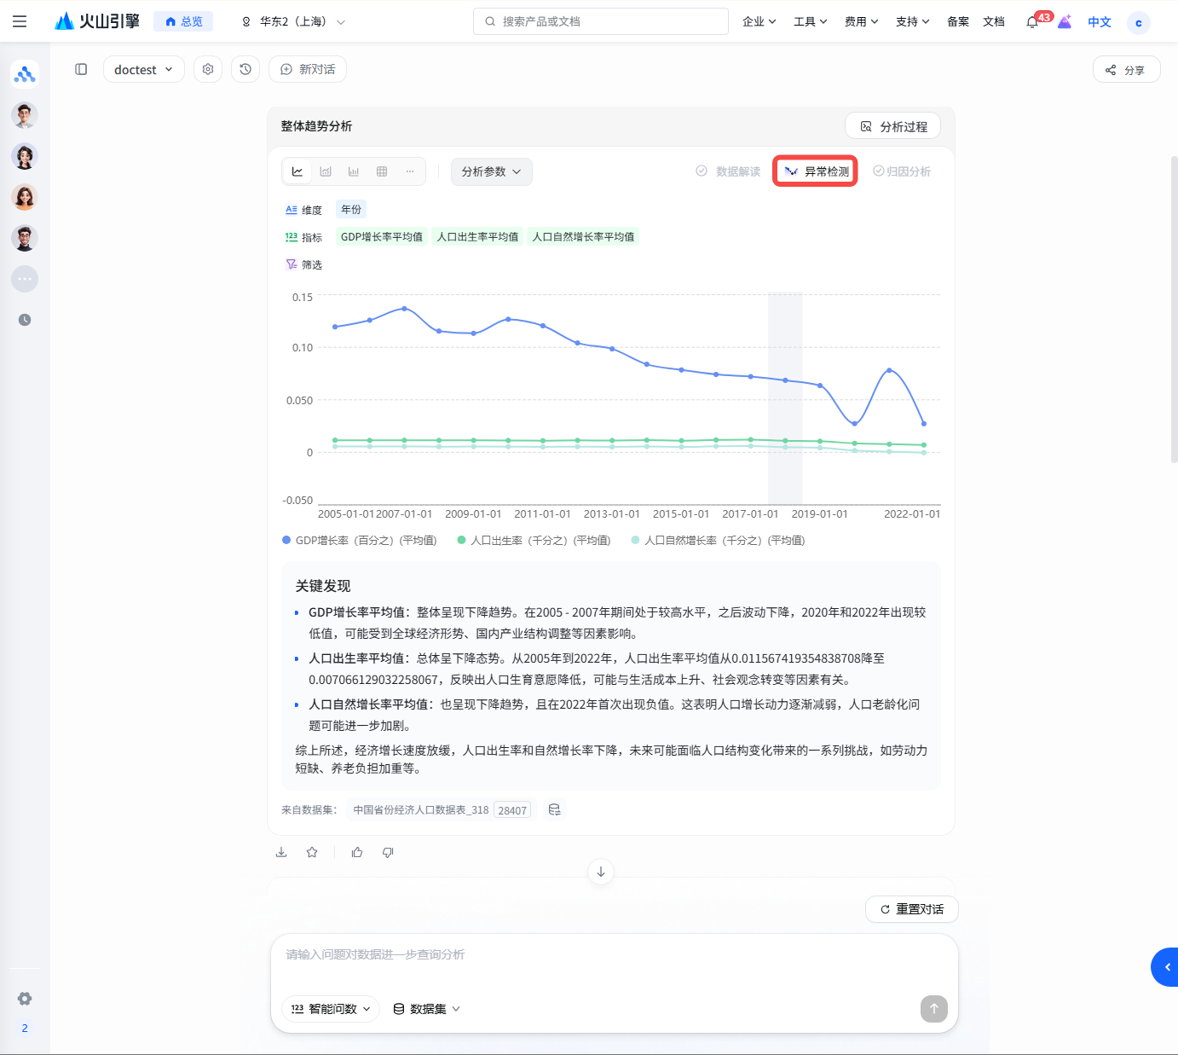Open the 工具 menu
Viewport: 1178px width, 1055px height.
[810, 21]
